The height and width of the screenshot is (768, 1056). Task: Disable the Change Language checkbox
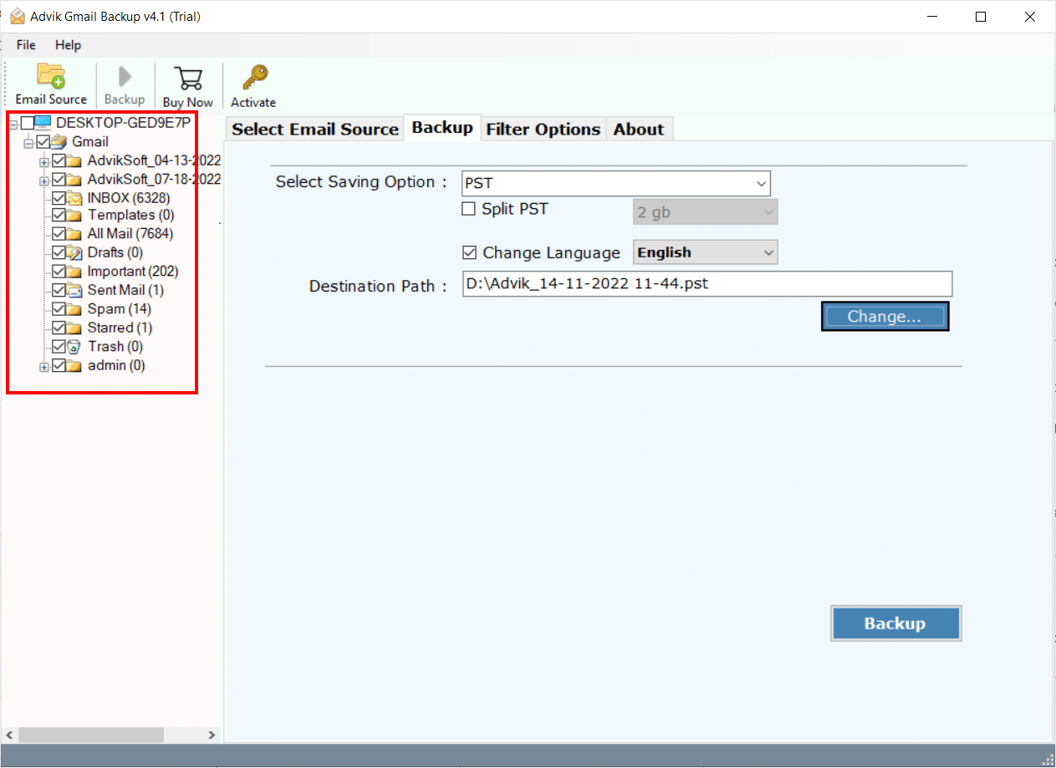pyautogui.click(x=469, y=252)
